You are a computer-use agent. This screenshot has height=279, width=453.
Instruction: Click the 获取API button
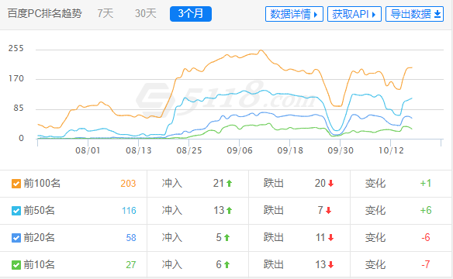(354, 14)
